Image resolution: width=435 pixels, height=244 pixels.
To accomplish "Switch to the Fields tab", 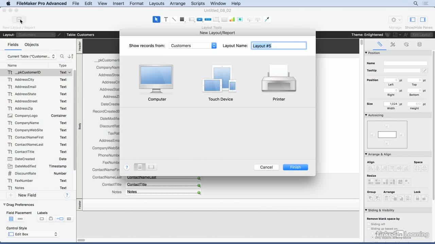I will point(13,45).
